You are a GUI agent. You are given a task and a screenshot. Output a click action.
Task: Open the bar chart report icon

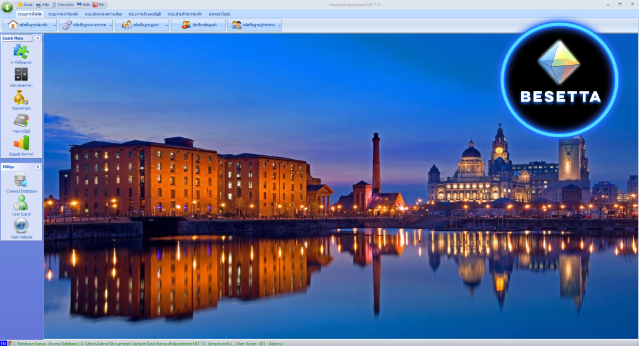tap(21, 143)
